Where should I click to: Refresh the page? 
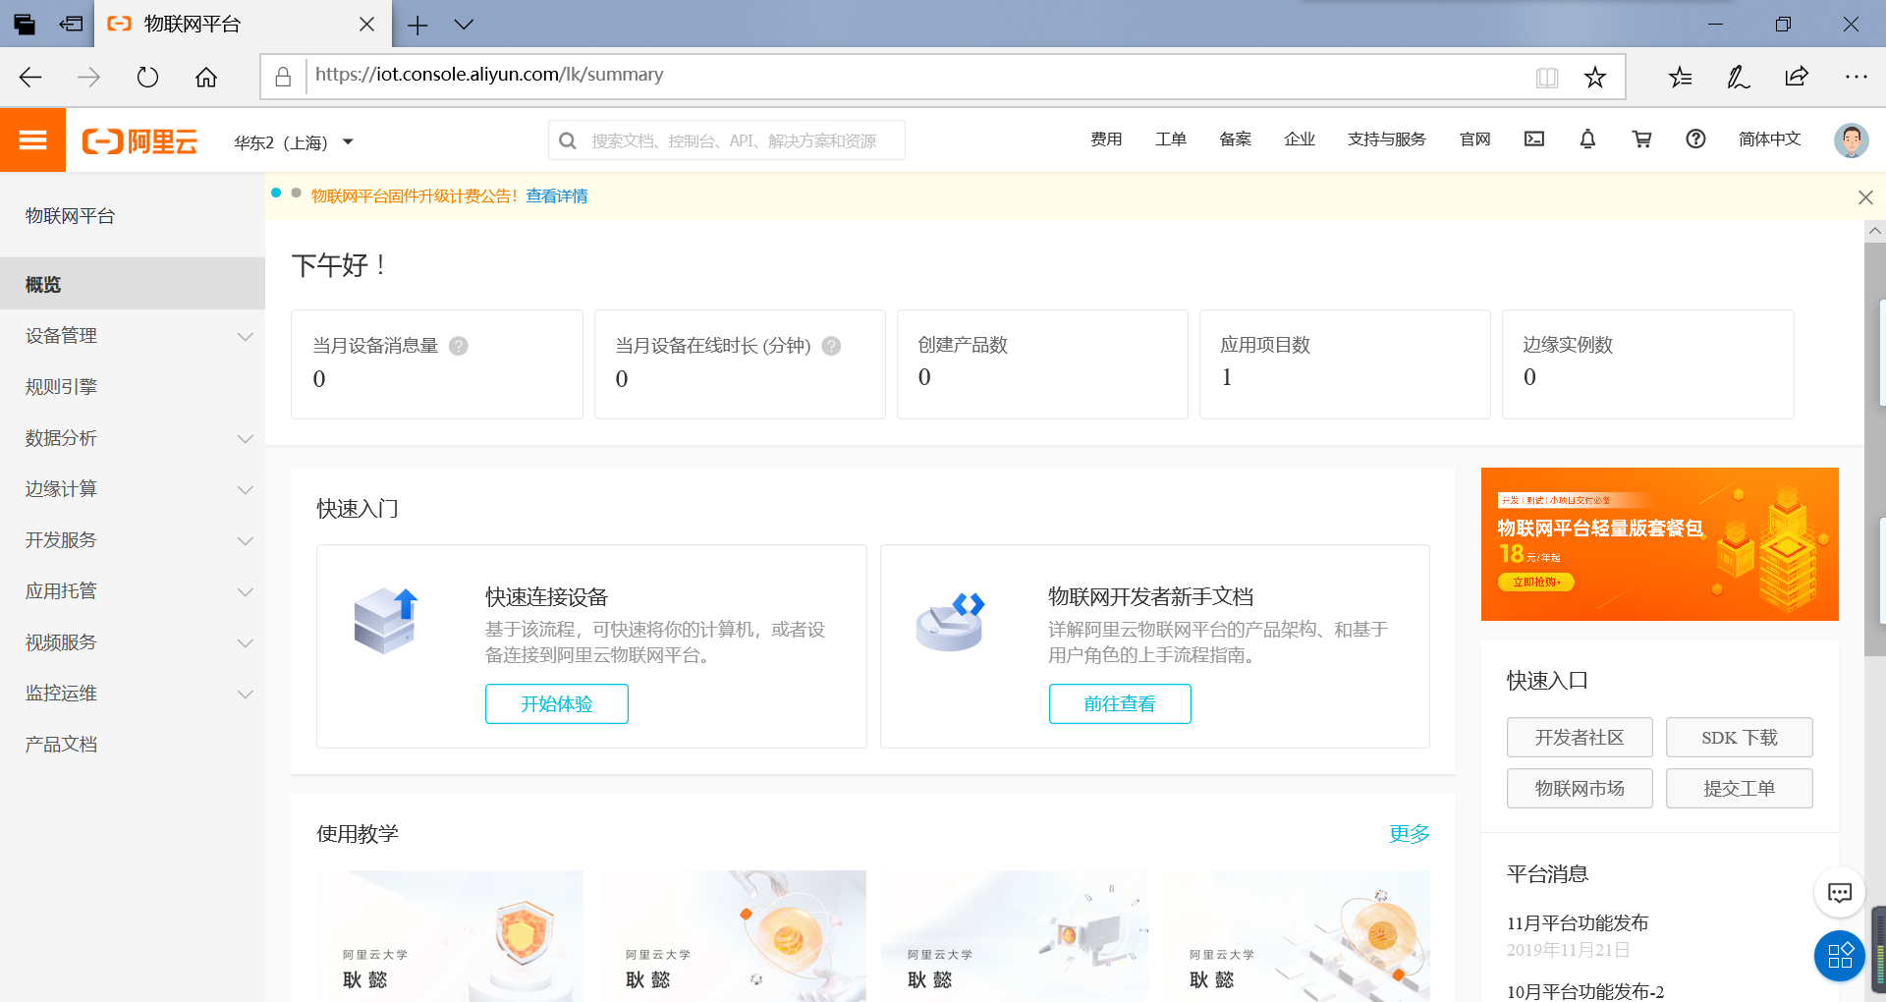point(147,77)
